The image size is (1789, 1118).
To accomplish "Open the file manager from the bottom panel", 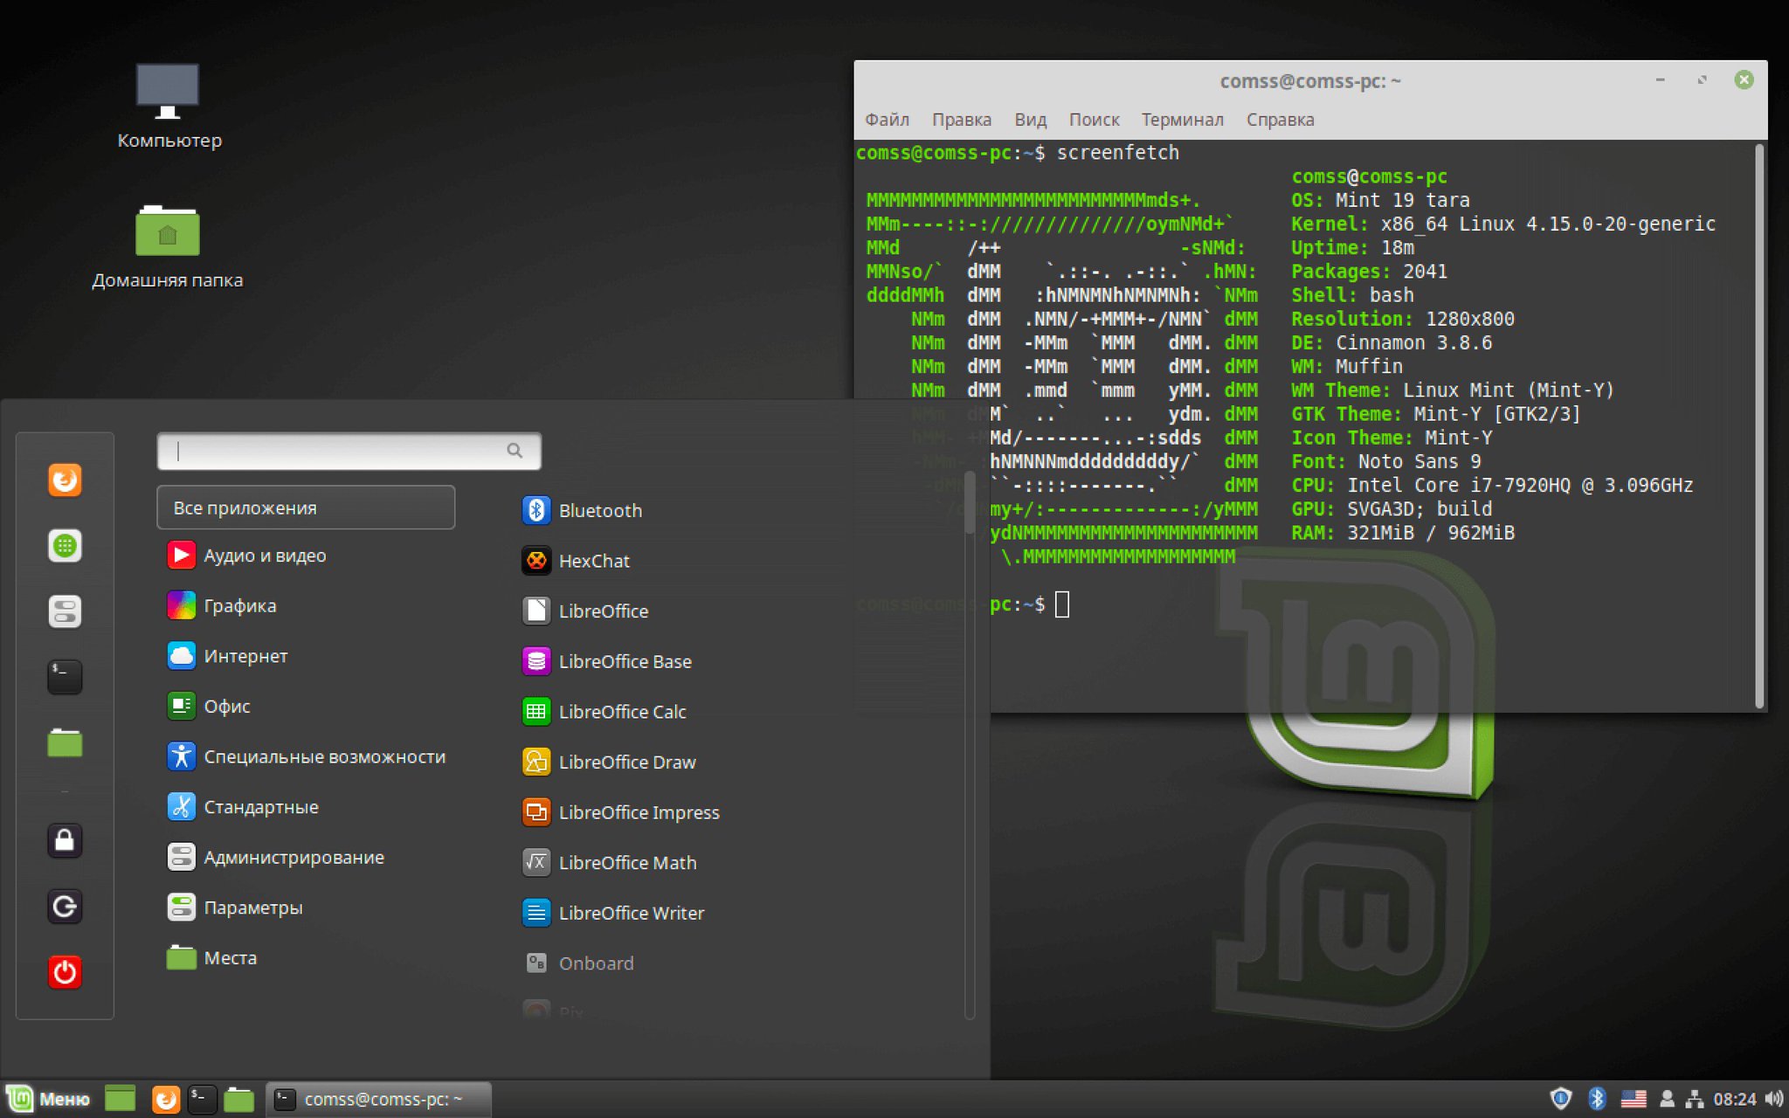I will point(238,1099).
